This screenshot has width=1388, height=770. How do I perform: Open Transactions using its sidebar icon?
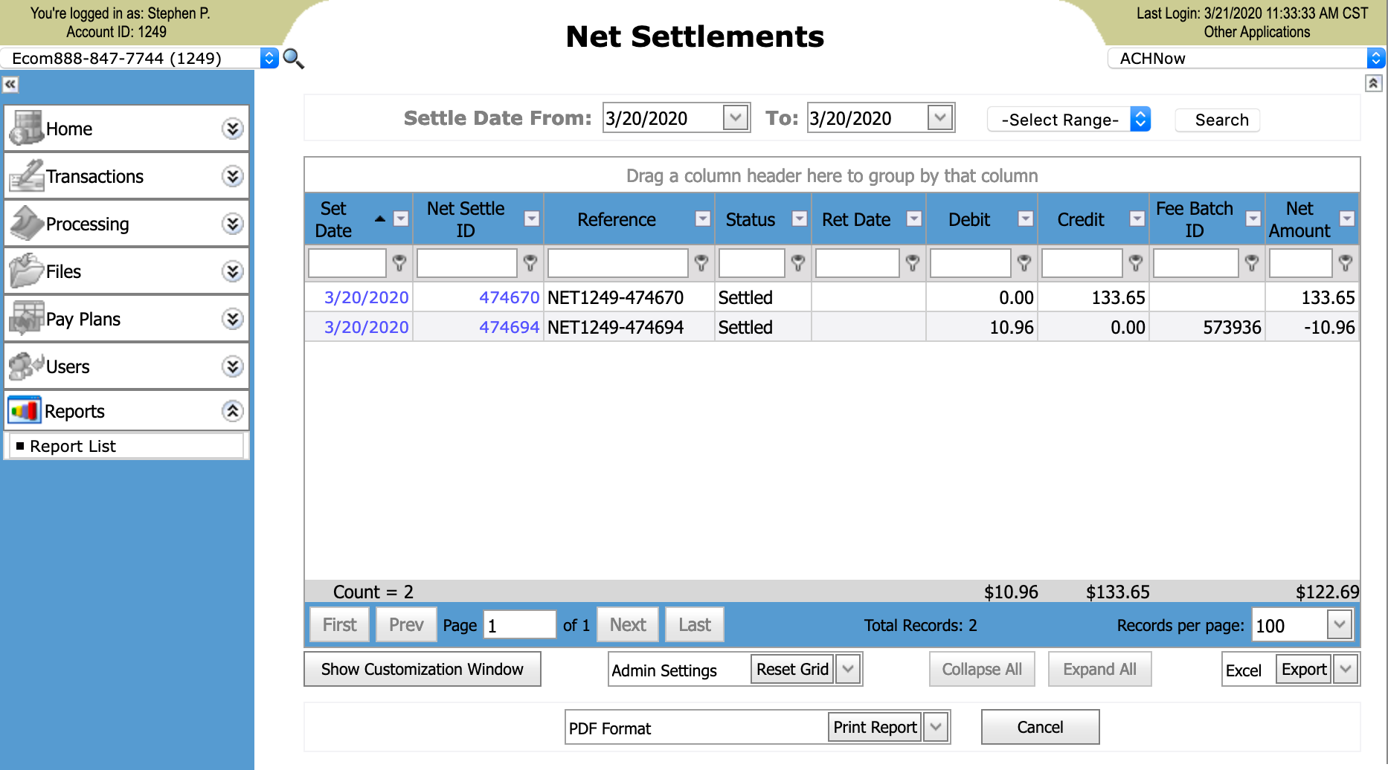pos(26,175)
